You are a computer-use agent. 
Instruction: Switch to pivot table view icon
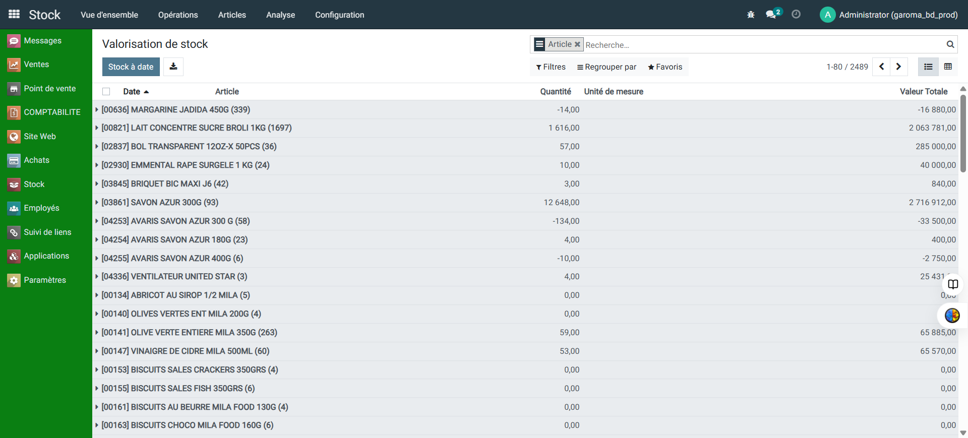948,67
